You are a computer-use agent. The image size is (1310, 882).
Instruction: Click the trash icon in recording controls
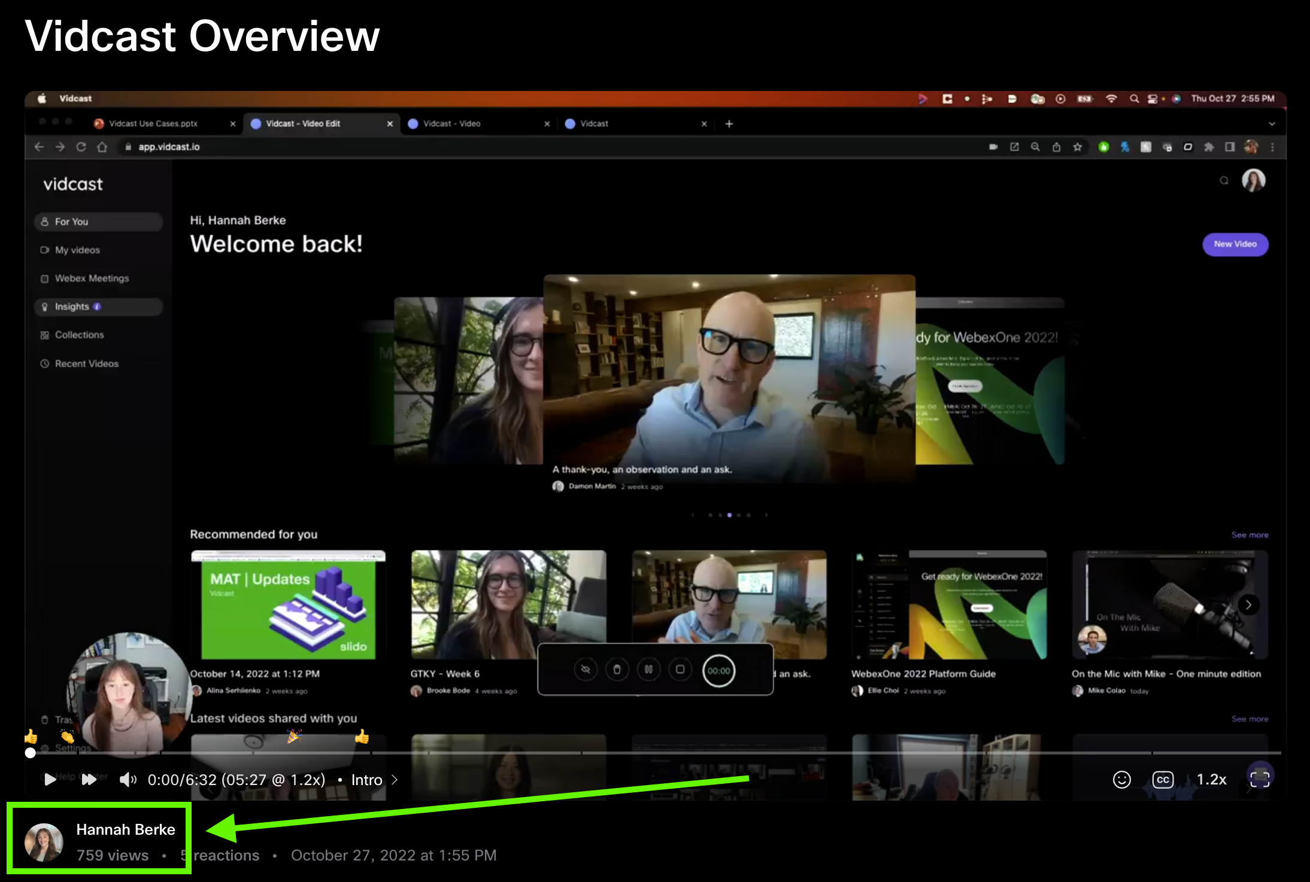tap(617, 670)
